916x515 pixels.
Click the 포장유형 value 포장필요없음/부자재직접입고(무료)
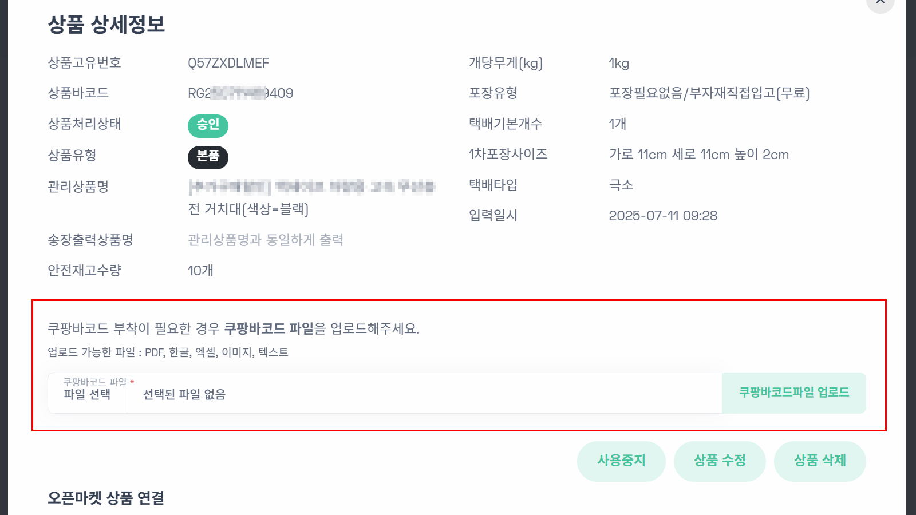click(x=710, y=94)
